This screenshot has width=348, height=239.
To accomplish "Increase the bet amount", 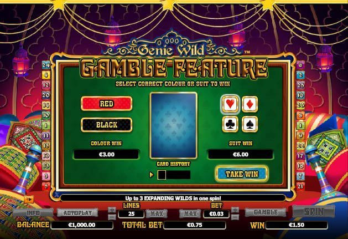I will point(235,210).
